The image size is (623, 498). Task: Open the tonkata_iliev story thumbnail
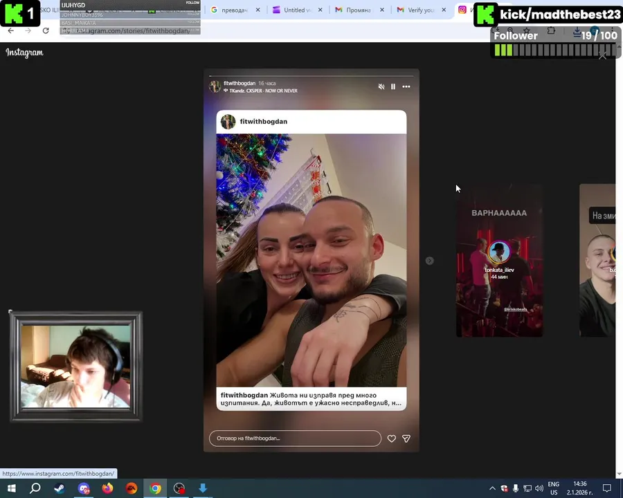[499, 261]
